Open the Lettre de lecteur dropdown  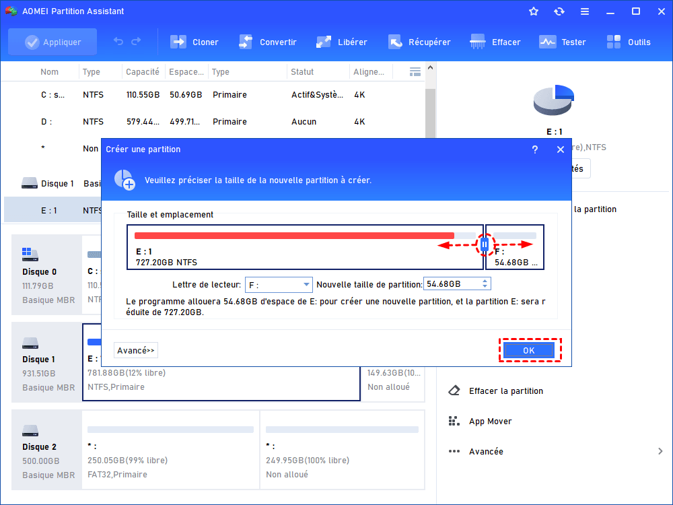coord(279,285)
